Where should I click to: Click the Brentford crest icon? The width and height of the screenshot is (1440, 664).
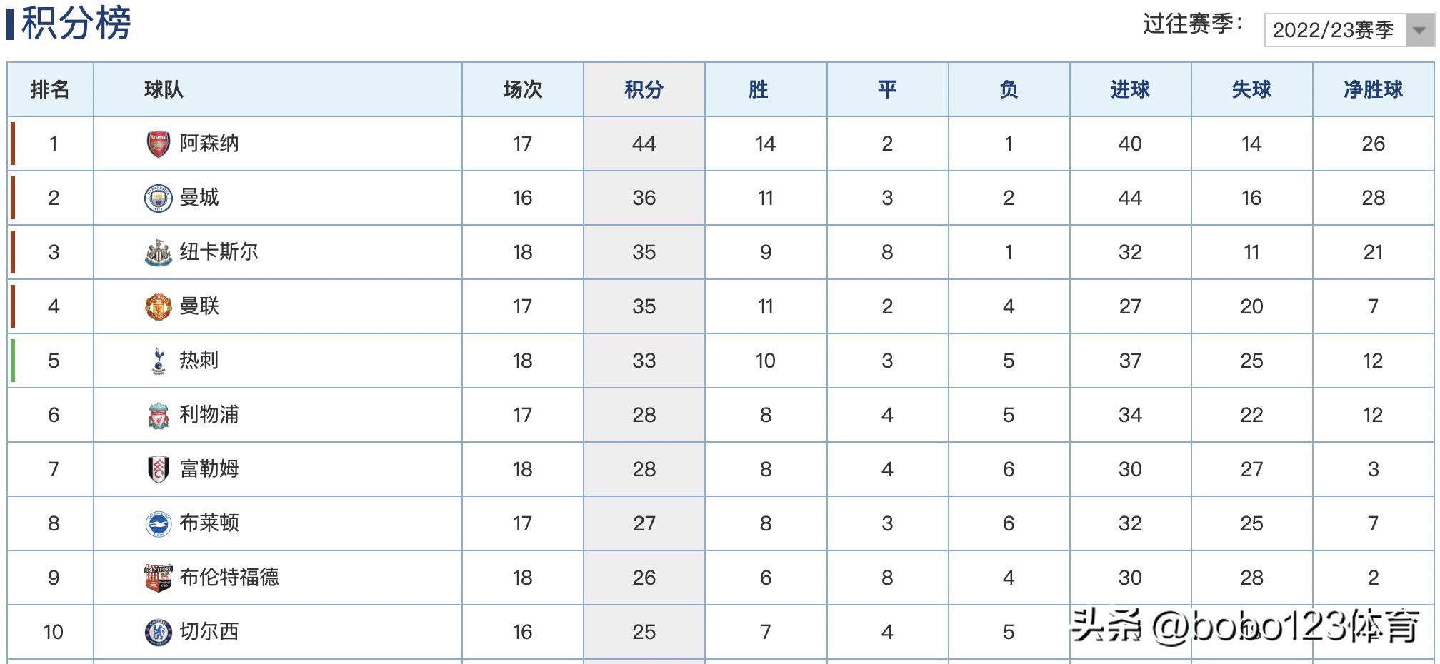click(x=159, y=578)
